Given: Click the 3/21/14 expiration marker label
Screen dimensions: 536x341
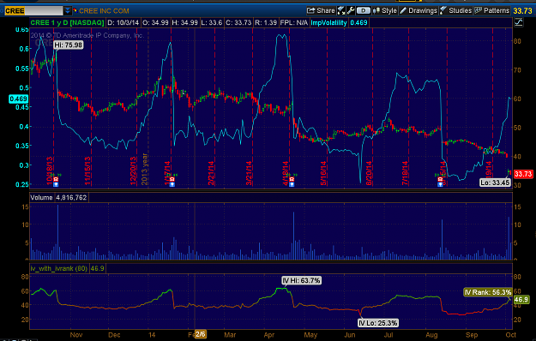Looking at the screenshot, I should (x=249, y=173).
